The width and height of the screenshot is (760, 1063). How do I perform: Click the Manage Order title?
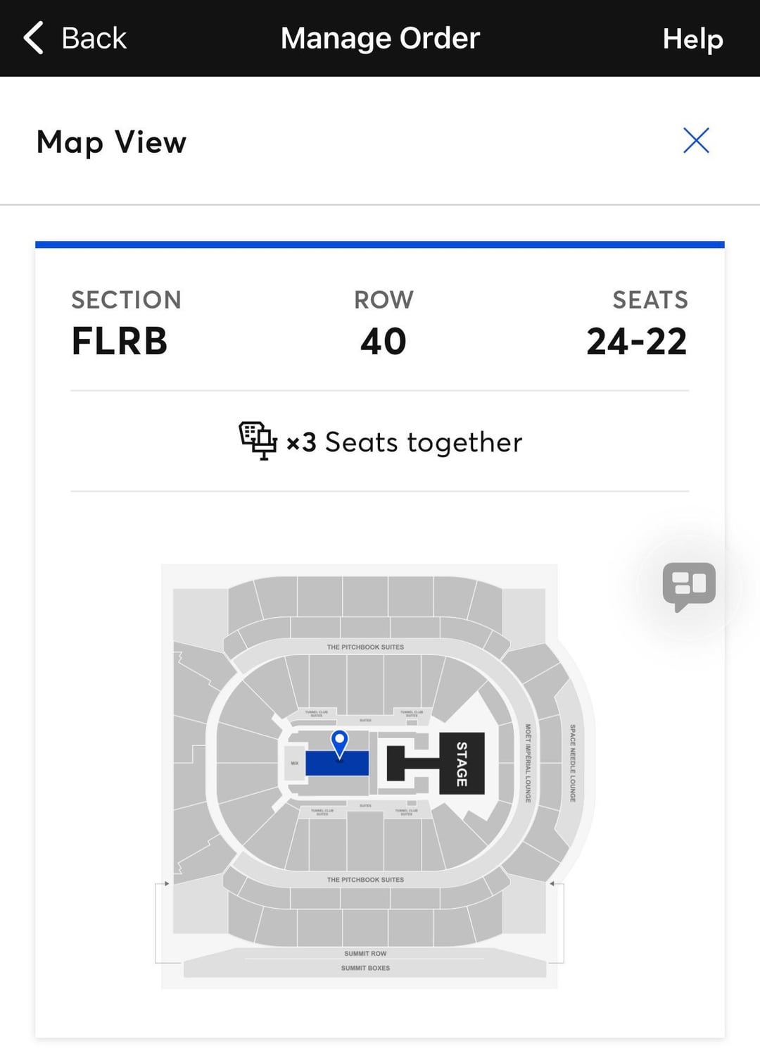tap(380, 38)
